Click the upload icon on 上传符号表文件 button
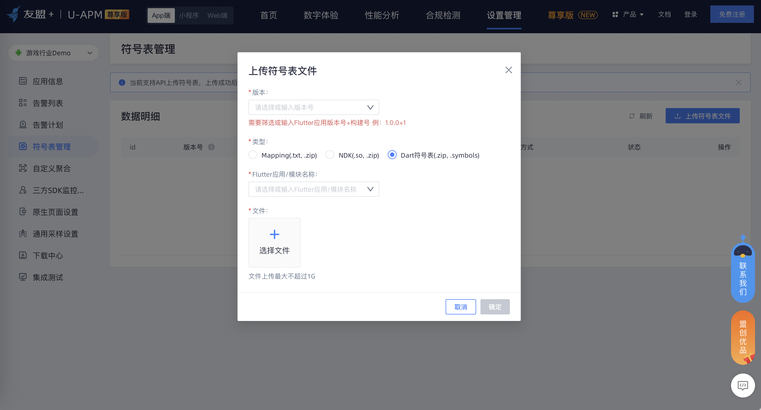Image resolution: width=761 pixels, height=410 pixels. tap(678, 116)
